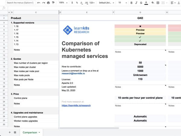Increase decimal places icon

(86, 3)
